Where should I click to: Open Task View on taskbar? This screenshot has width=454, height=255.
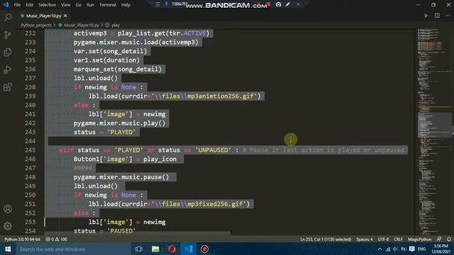(x=139, y=249)
